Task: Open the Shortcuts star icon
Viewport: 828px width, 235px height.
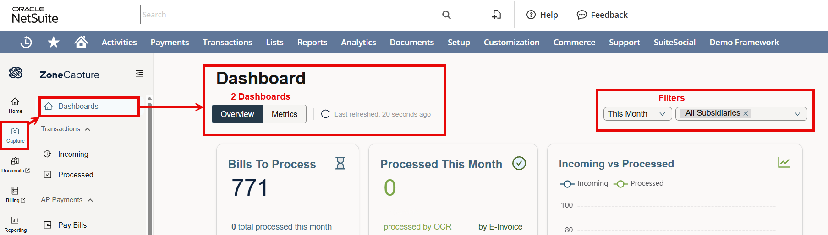Action: pyautogui.click(x=54, y=42)
